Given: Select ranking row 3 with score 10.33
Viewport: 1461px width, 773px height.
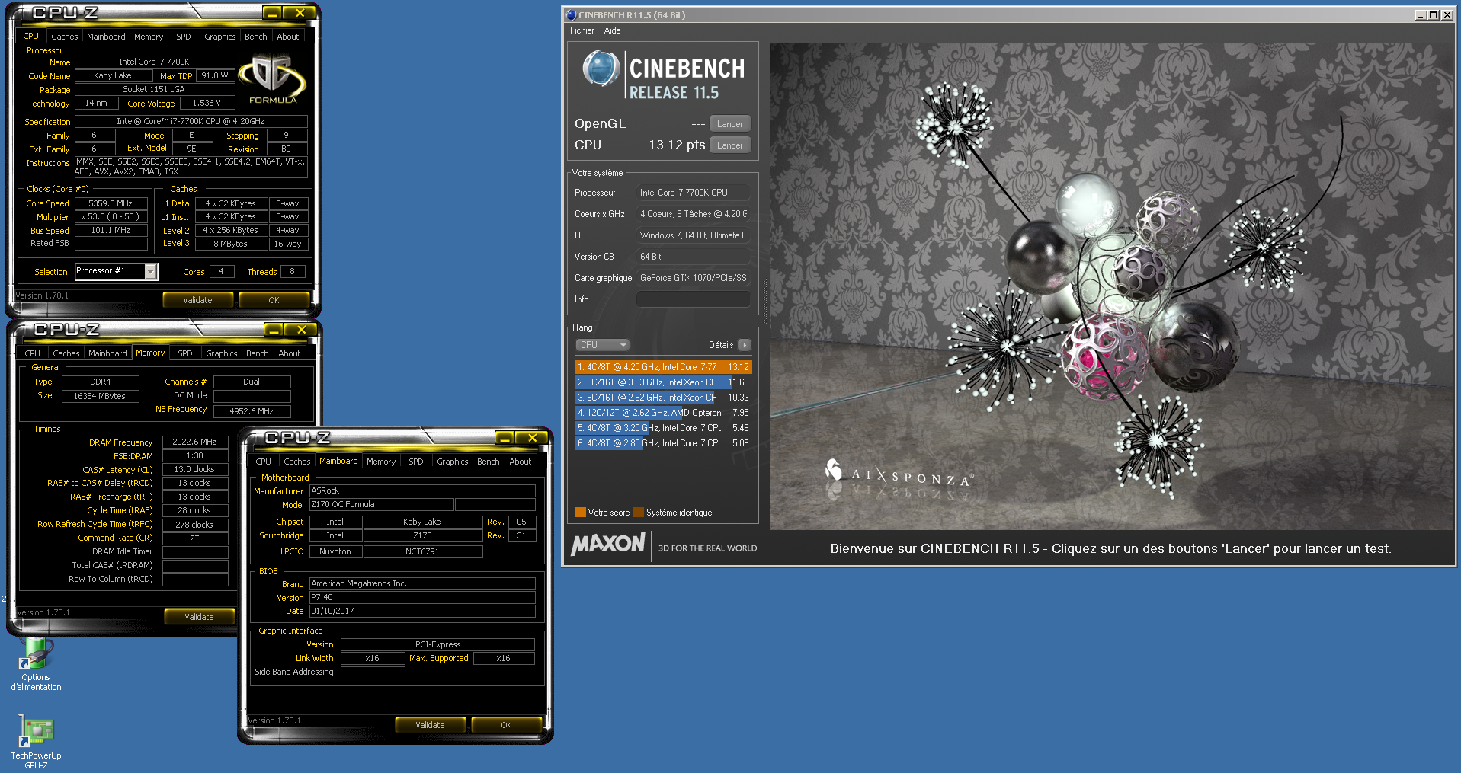Looking at the screenshot, I should tap(663, 398).
